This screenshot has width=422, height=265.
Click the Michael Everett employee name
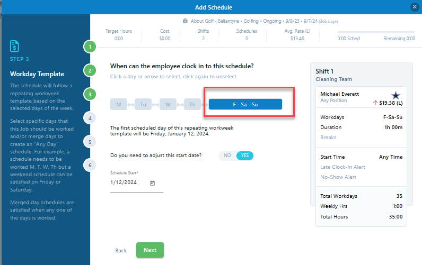[340, 94]
